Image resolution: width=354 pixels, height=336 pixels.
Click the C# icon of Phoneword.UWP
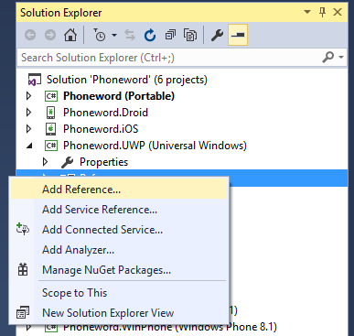tap(51, 146)
